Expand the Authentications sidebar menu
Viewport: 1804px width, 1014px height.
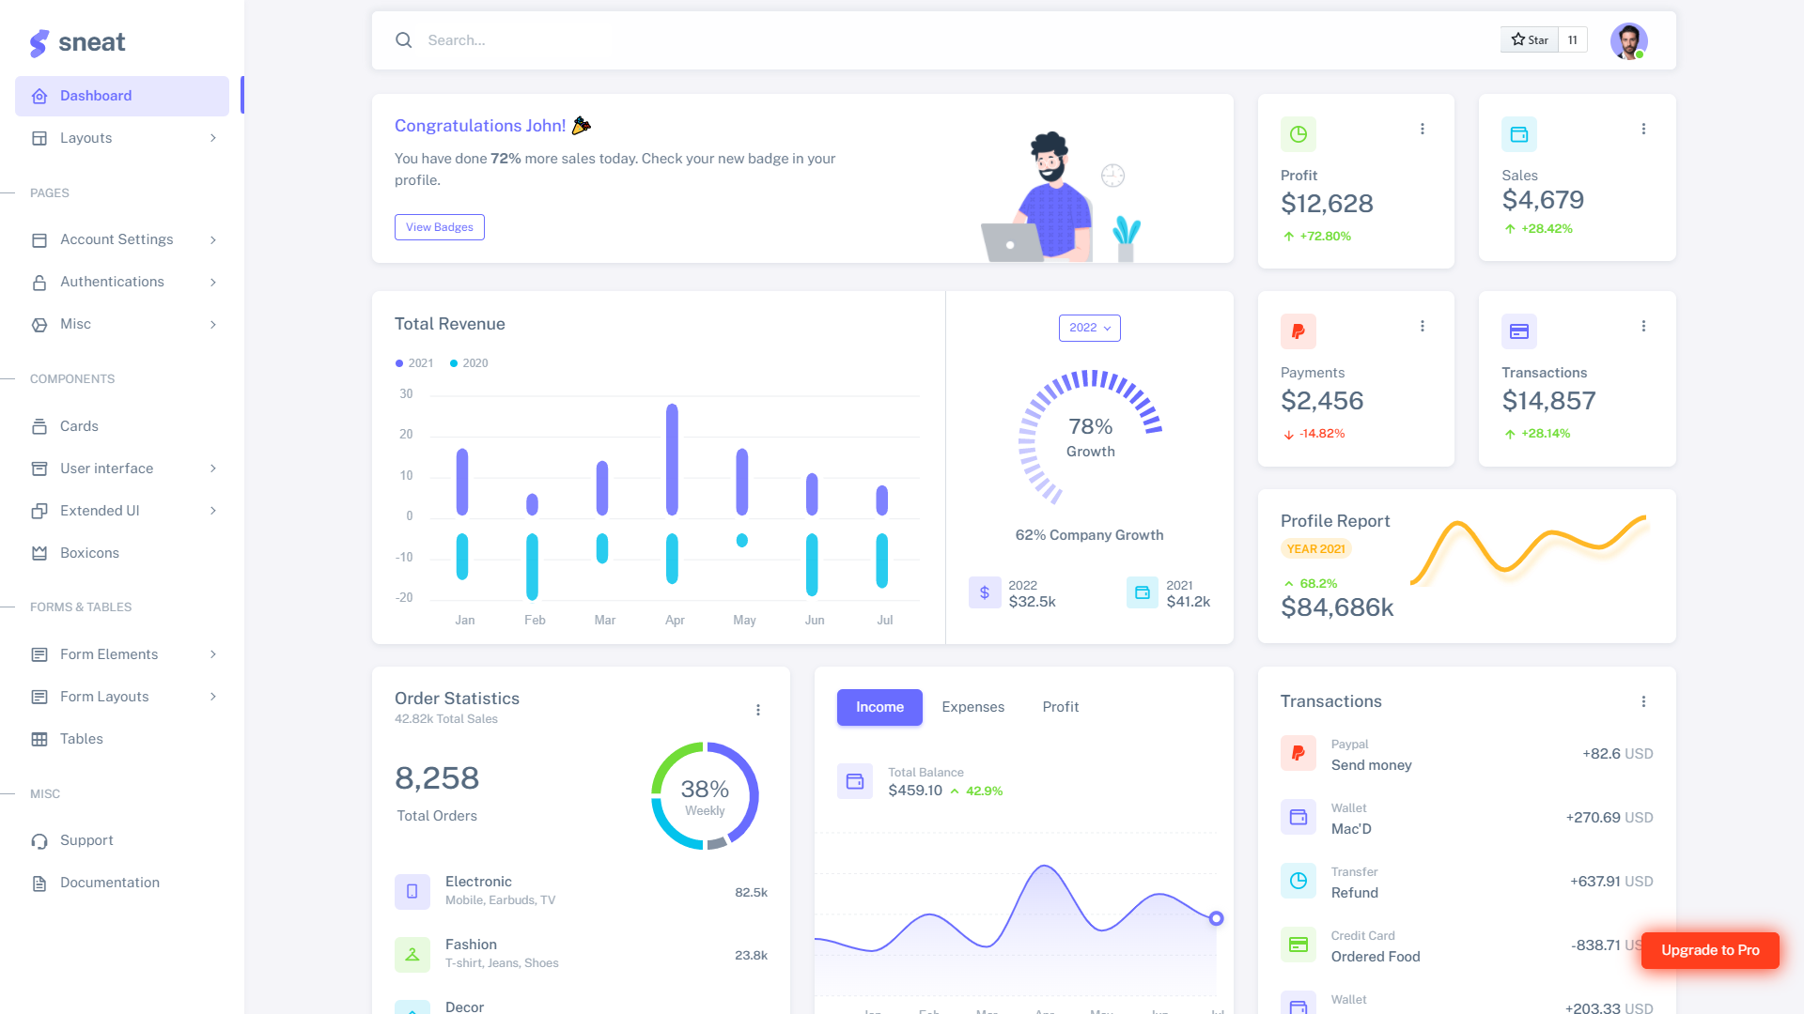(x=120, y=281)
